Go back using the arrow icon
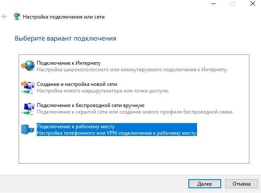The image size is (261, 193). [4, 17]
